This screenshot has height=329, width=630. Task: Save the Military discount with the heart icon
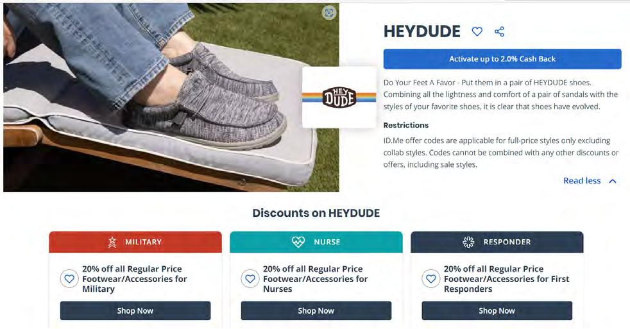pos(69,278)
